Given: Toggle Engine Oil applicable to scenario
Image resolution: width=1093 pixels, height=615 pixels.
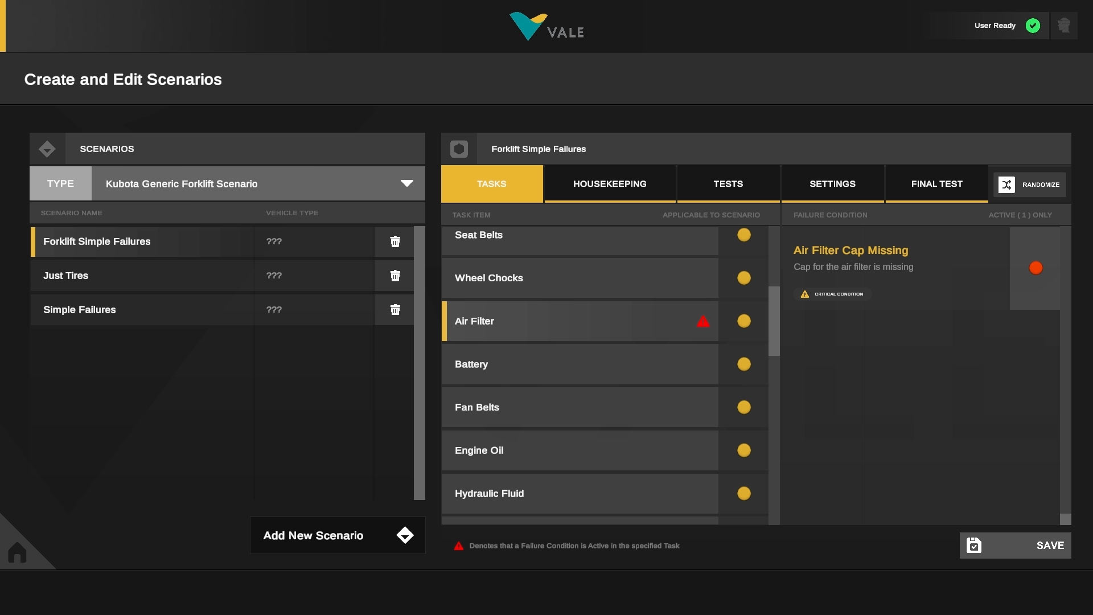Looking at the screenshot, I should pyautogui.click(x=743, y=450).
